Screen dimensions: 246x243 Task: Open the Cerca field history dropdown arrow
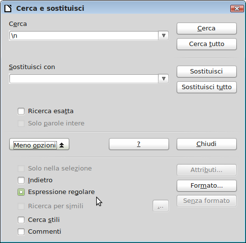(164, 35)
